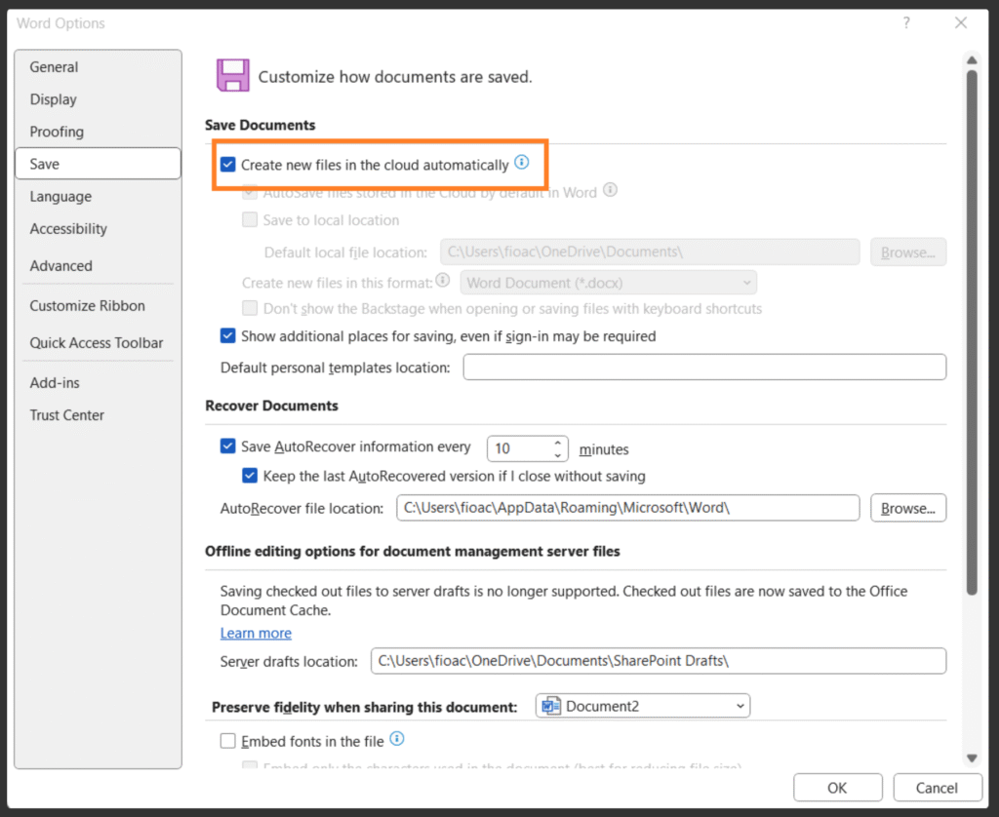
Task: Uncheck Keep the last AutoRecovered version
Action: [250, 477]
